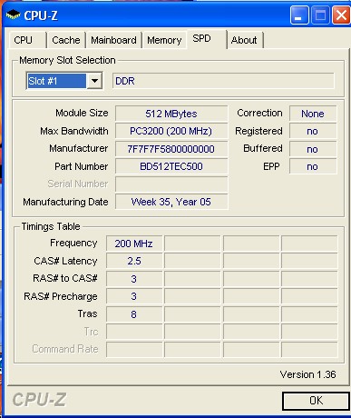Switch to the CPU tab
This screenshot has height=418, width=351.
click(x=24, y=40)
